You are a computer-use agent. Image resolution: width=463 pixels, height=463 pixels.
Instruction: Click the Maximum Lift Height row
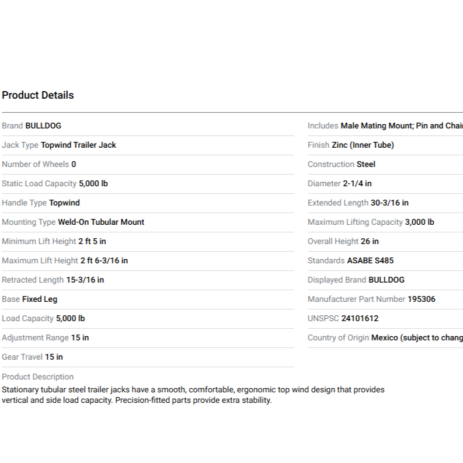[65, 260]
